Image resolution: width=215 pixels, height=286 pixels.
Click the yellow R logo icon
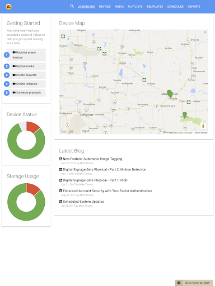[x=8, y=7]
